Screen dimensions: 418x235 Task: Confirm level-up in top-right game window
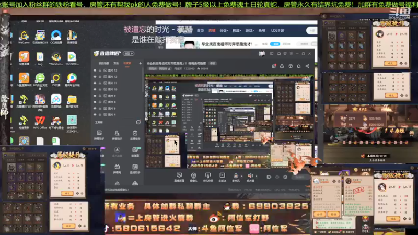(390, 63)
